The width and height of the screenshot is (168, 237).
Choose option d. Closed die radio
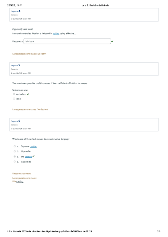pos(15,162)
